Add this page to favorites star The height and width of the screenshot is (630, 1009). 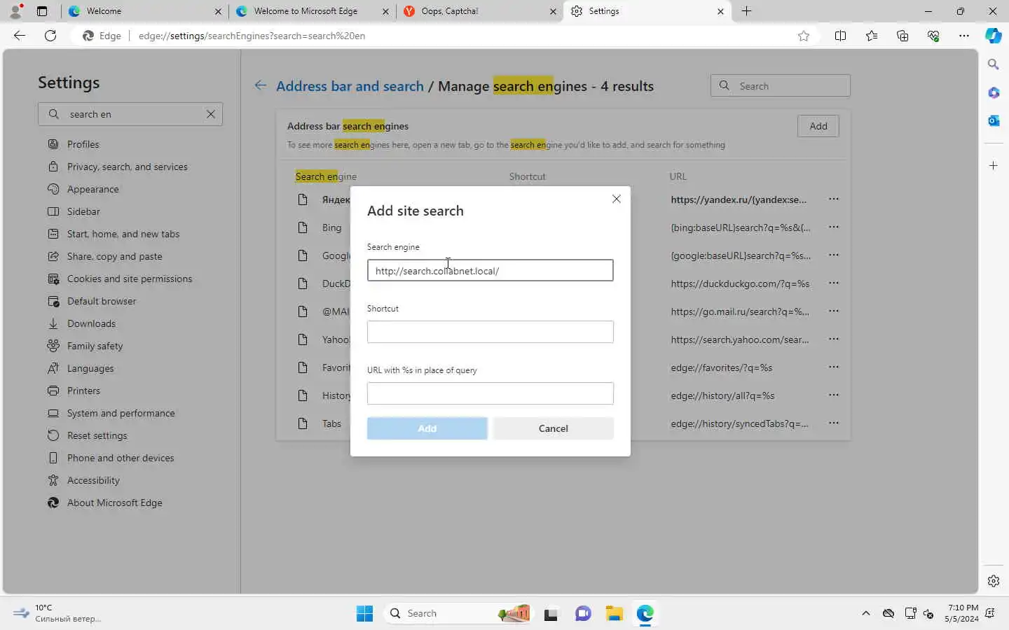point(804,36)
